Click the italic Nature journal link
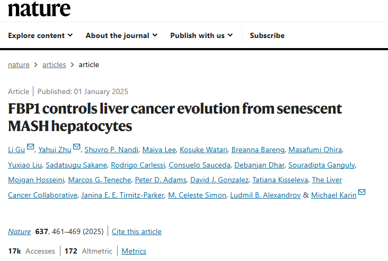Viewport: 388px width, 261px height. click(19, 231)
